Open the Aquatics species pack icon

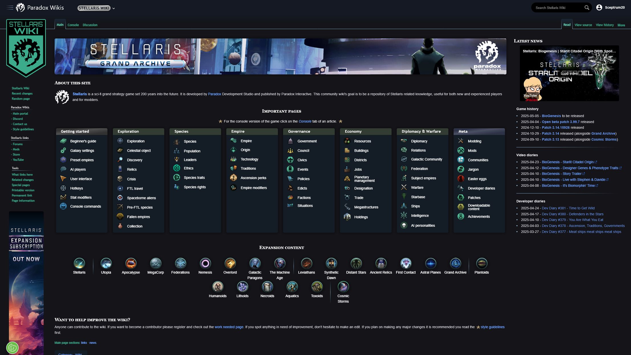pos(292,287)
